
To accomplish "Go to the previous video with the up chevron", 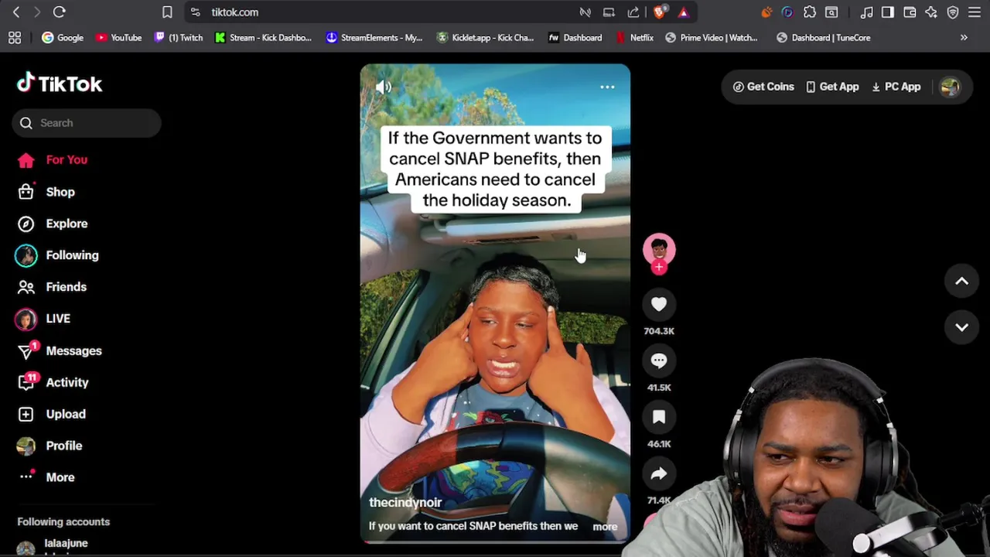I will (961, 282).
